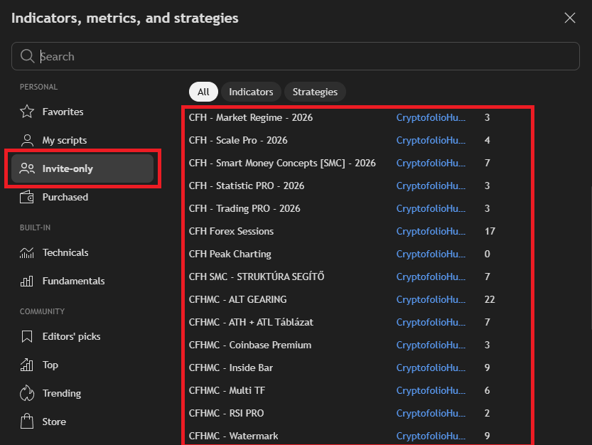Select the All filter tab
This screenshot has width=592, height=445.
tap(203, 92)
